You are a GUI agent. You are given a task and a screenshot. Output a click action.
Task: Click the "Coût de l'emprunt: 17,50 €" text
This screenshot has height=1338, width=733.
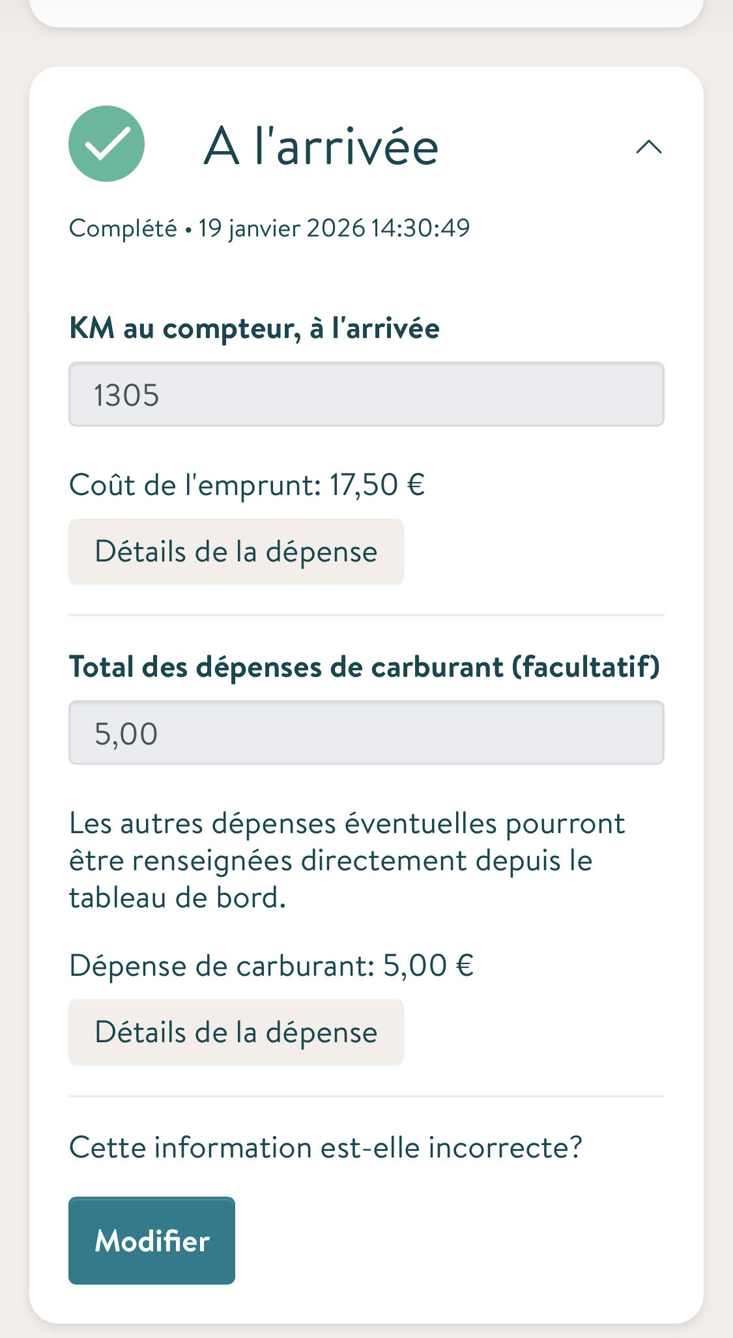[247, 485]
